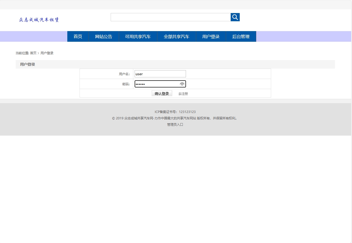
Task: Select 首页 in the navigation bar
Action: (x=78, y=36)
